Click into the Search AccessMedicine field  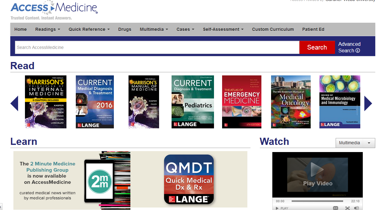point(157,47)
